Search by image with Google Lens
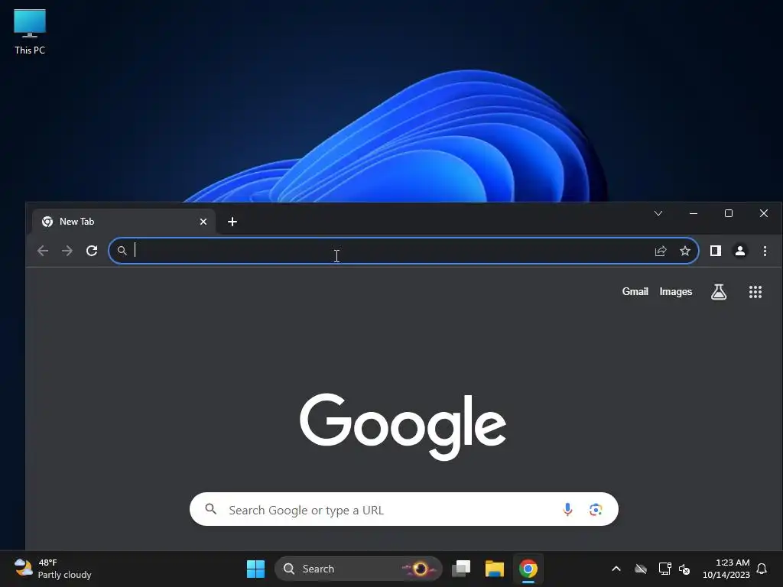This screenshot has width=783, height=587. point(595,510)
